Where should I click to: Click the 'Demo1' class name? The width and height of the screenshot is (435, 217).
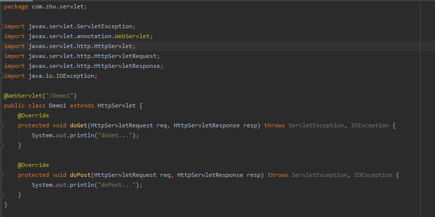tap(57, 106)
